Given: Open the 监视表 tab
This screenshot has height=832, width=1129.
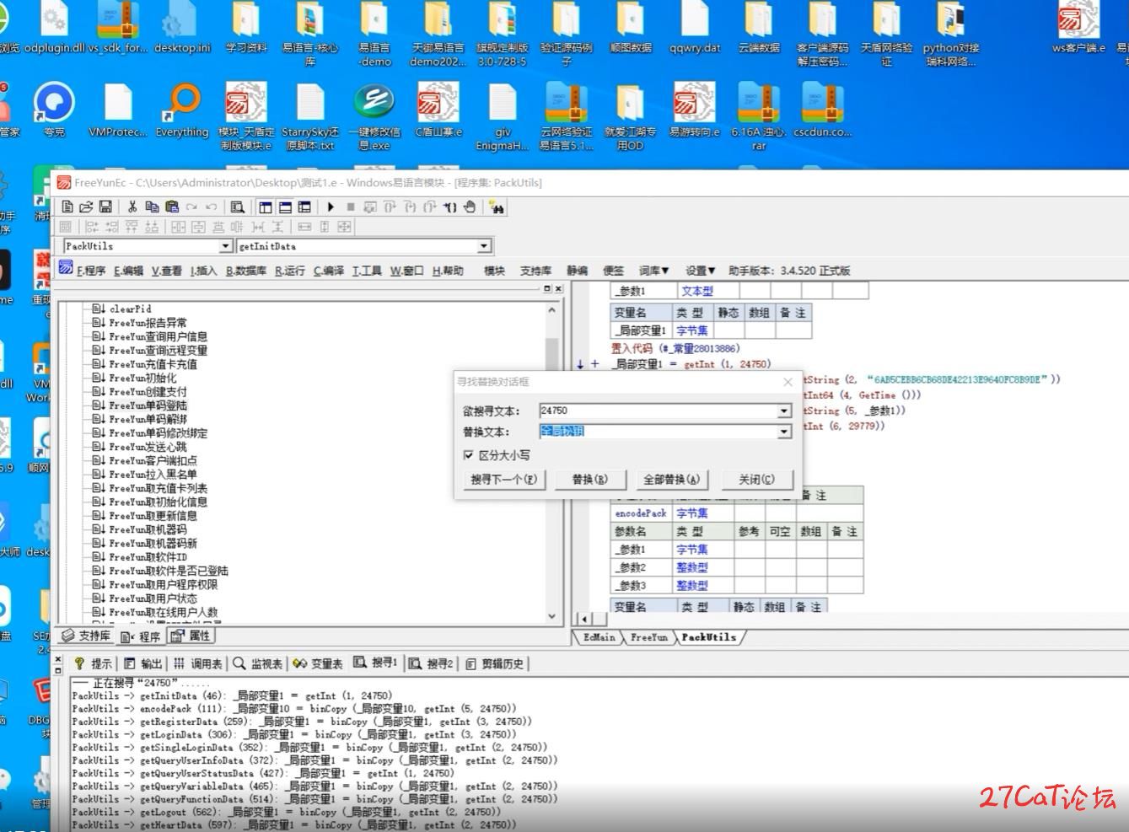Looking at the screenshot, I should click(259, 663).
